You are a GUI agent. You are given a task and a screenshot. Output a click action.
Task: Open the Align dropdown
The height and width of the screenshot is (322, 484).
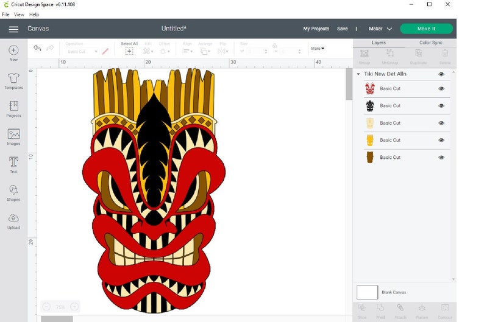(x=187, y=51)
